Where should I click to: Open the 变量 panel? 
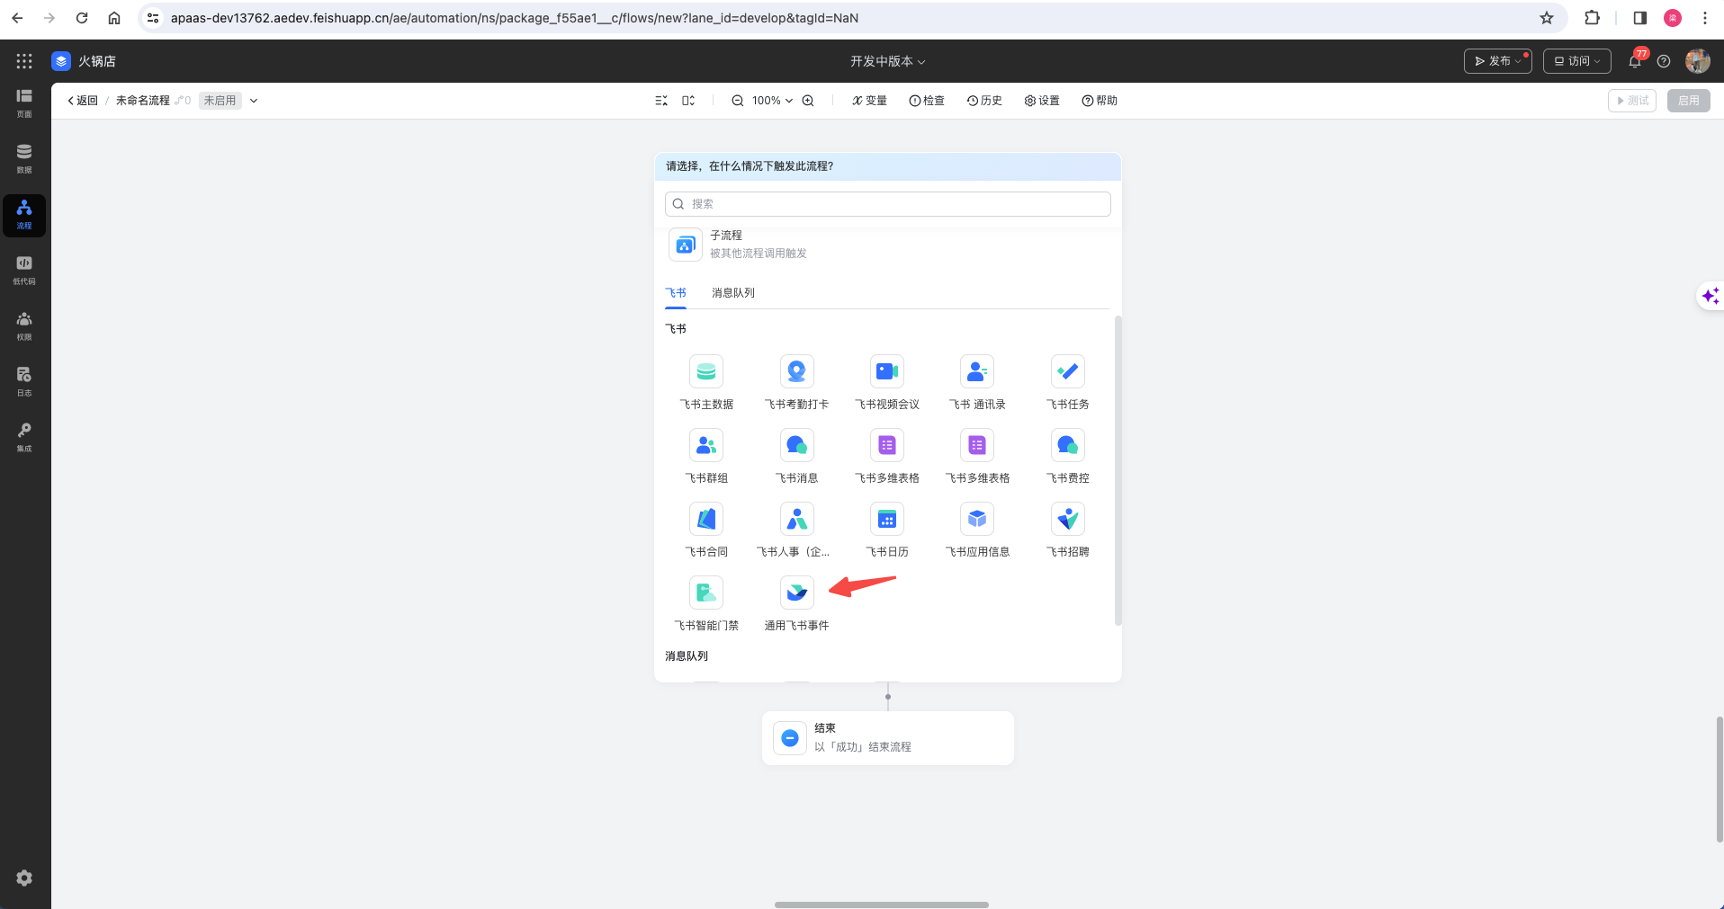coord(869,101)
